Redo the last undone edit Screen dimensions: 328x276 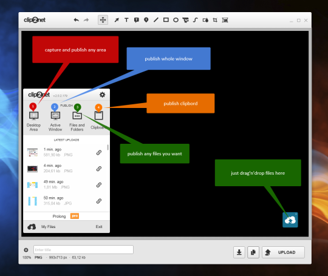coord(86,20)
